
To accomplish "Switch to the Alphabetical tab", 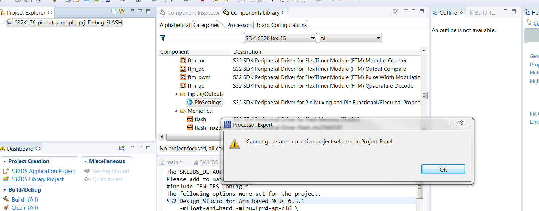I will coord(175,25).
